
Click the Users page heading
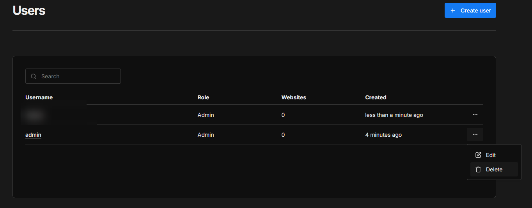point(29,11)
